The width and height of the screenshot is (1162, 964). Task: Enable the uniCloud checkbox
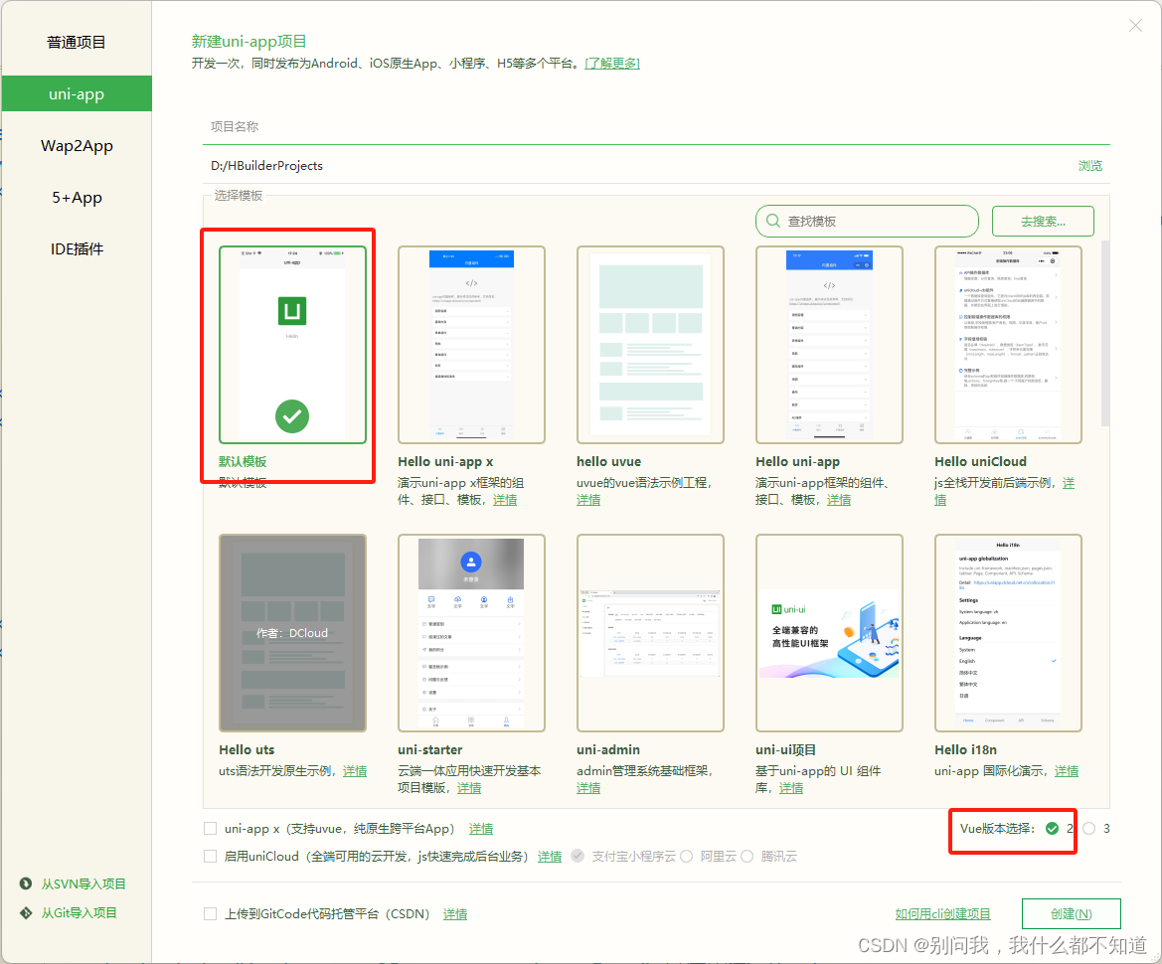coord(210,856)
